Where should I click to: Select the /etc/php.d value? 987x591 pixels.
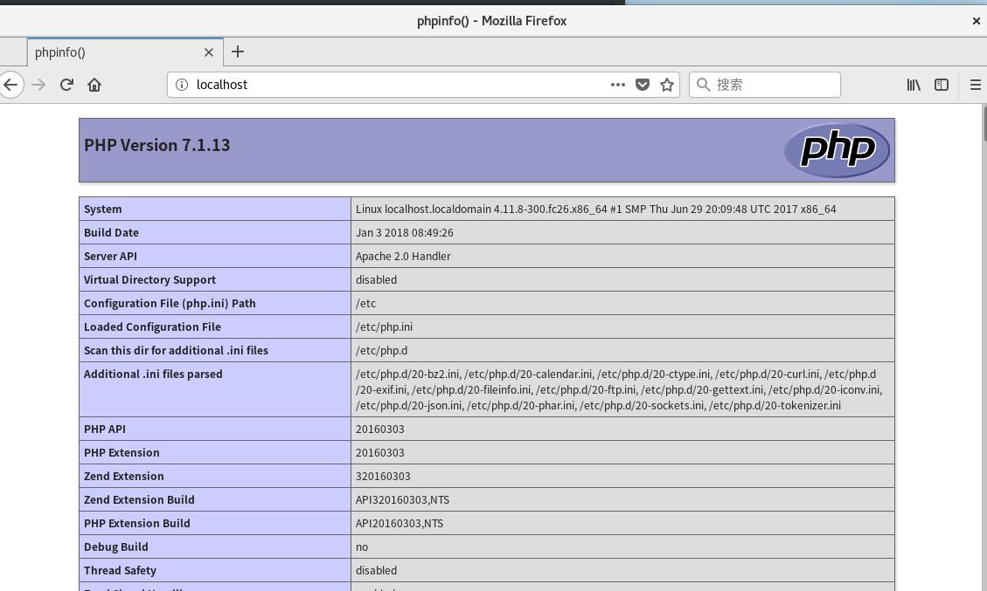(381, 351)
